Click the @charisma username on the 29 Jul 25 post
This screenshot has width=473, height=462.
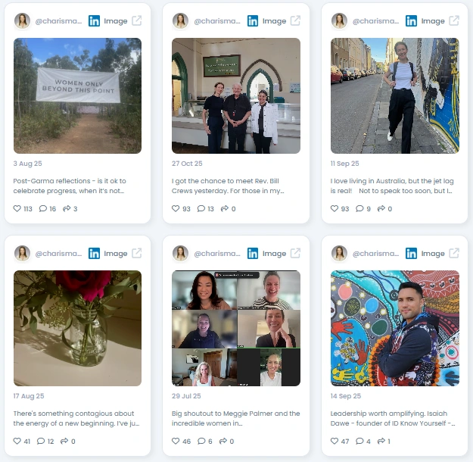(x=217, y=254)
